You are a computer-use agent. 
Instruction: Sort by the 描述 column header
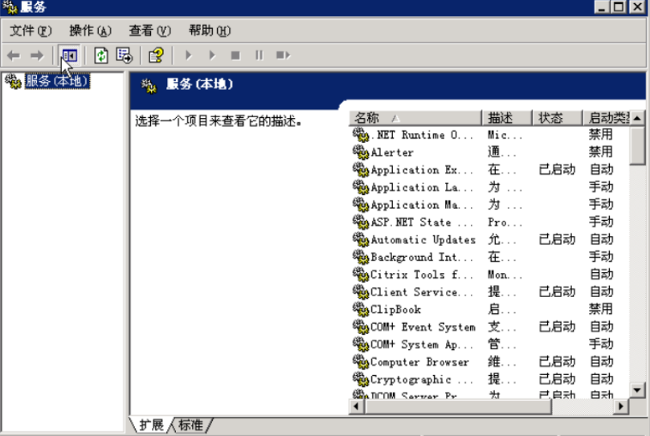pyautogui.click(x=507, y=118)
